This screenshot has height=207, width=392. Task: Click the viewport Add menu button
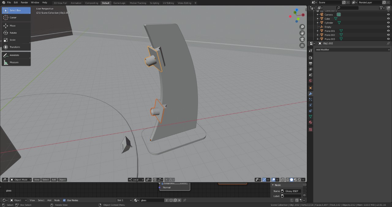coord(54,180)
